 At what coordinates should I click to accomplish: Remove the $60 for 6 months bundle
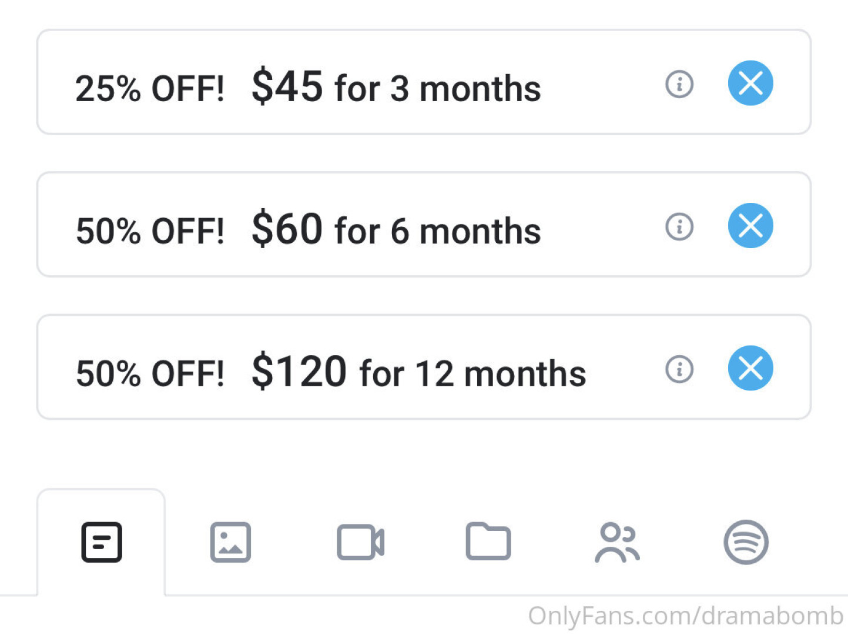coord(750,225)
